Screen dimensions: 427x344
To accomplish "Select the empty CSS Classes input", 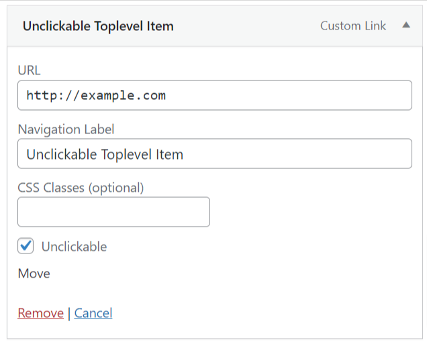I will point(113,212).
